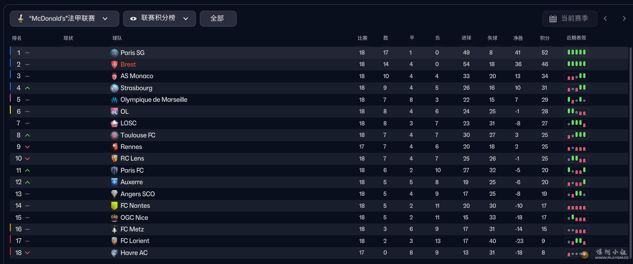Click Paris SG recent form indicator
633x264 pixels.
coord(576,53)
